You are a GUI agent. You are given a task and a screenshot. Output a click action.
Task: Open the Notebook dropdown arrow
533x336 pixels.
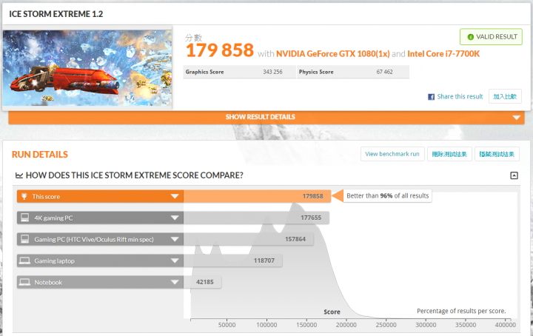pos(175,282)
